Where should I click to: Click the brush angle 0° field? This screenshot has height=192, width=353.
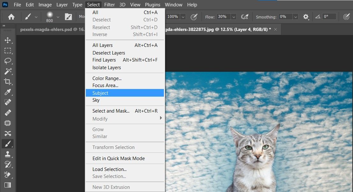329,17
